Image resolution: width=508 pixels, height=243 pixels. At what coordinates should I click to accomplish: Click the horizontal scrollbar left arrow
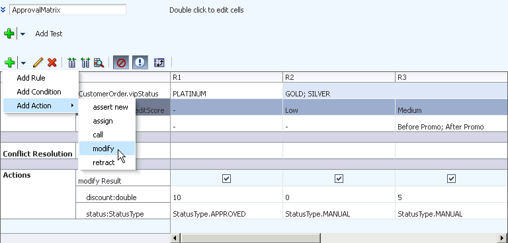click(x=175, y=238)
